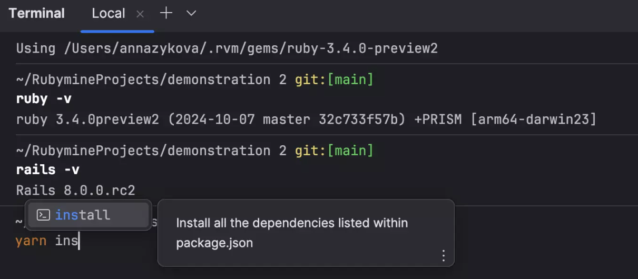The image size is (638, 279).
Task: Click the "Install all the dependencies" description text
Action: tap(292, 223)
